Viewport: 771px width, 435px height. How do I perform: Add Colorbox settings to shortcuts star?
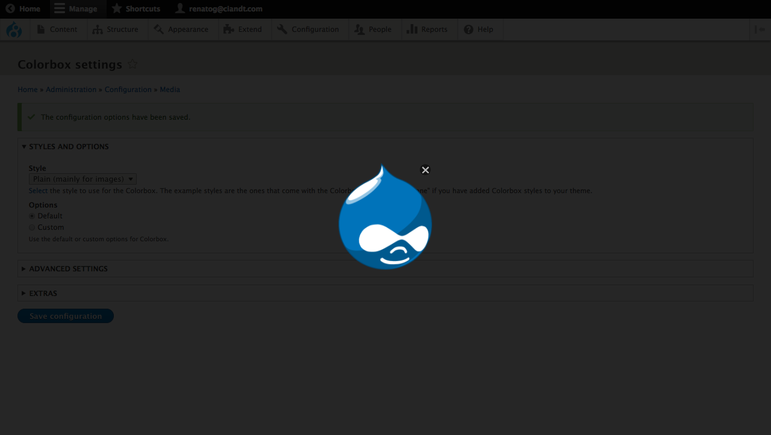click(x=133, y=64)
